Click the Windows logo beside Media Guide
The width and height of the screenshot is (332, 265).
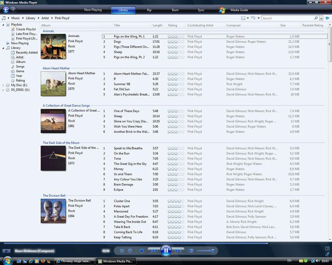[x=222, y=10]
